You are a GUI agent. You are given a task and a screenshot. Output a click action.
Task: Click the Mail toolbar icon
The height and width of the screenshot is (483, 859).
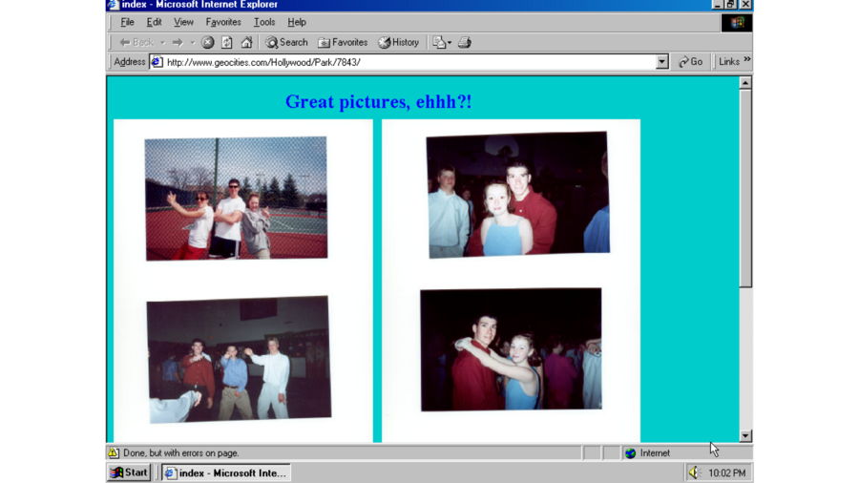point(439,43)
